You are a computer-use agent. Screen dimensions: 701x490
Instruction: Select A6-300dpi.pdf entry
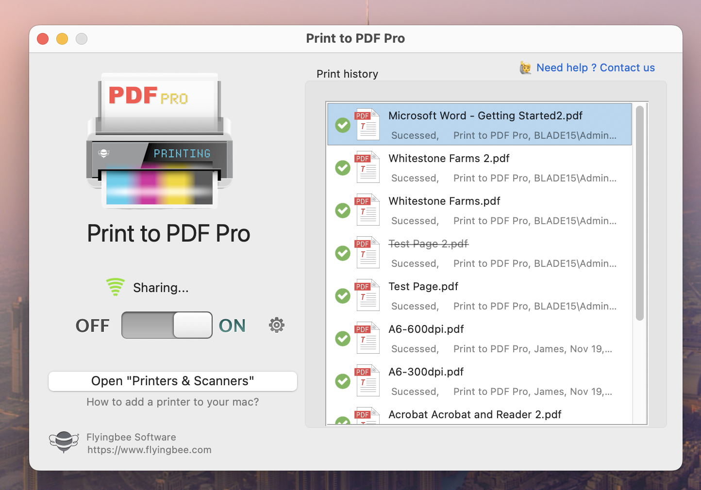tap(480, 380)
